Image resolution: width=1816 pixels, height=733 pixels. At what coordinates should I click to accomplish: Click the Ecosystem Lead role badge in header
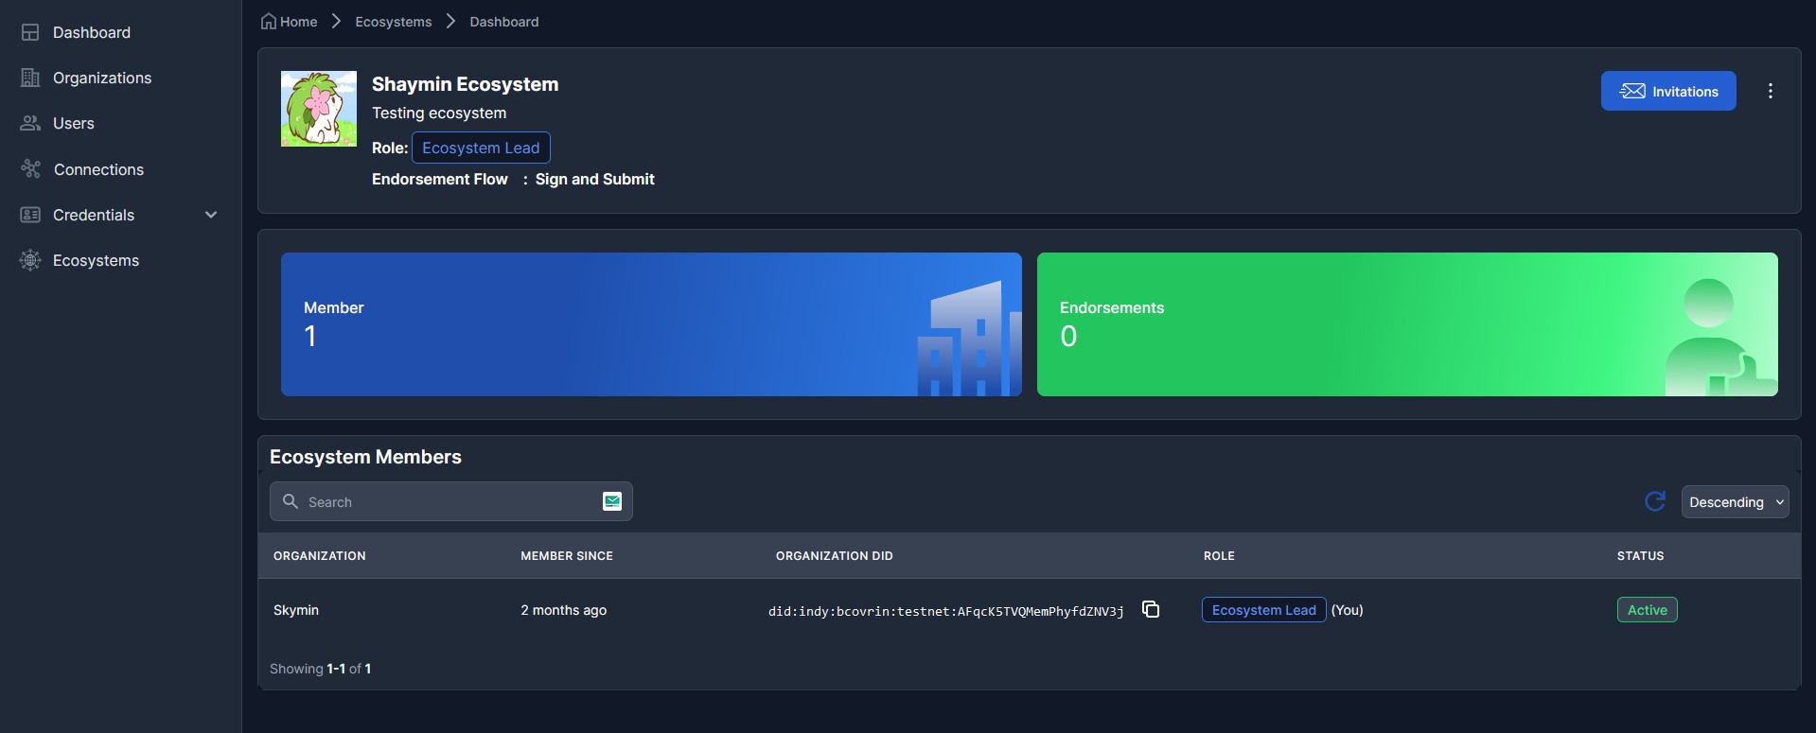[x=481, y=148]
